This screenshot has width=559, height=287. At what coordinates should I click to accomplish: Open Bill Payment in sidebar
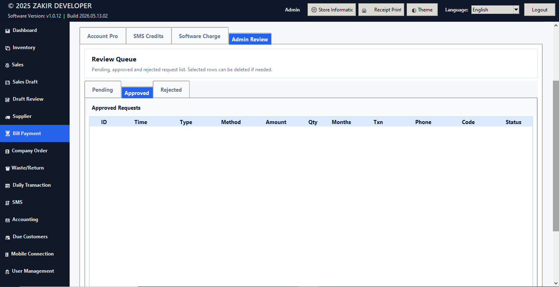click(x=35, y=133)
